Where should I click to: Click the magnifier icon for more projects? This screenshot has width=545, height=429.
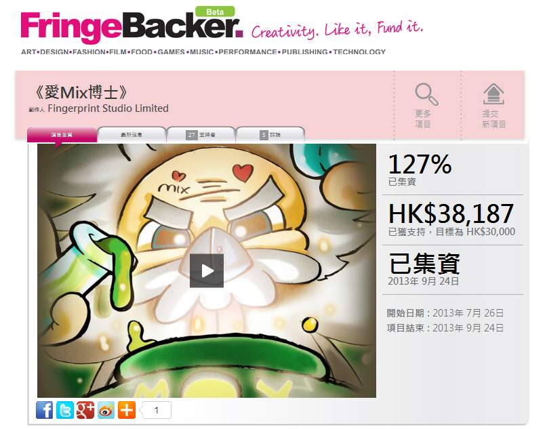[426, 94]
